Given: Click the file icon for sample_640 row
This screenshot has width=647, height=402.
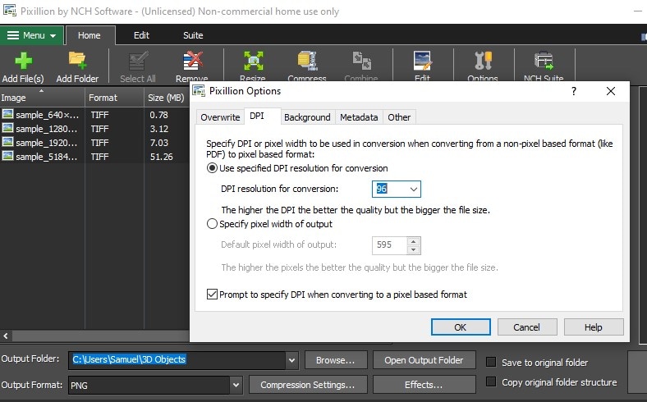Looking at the screenshot, I should 7,114.
